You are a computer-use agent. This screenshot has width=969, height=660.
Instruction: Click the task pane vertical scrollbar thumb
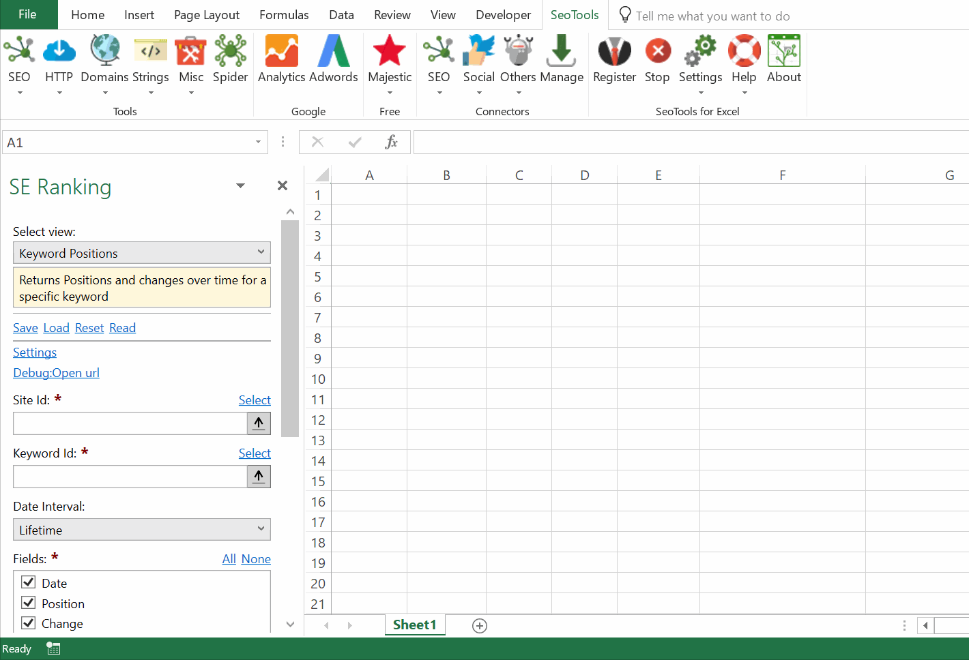[x=290, y=328]
